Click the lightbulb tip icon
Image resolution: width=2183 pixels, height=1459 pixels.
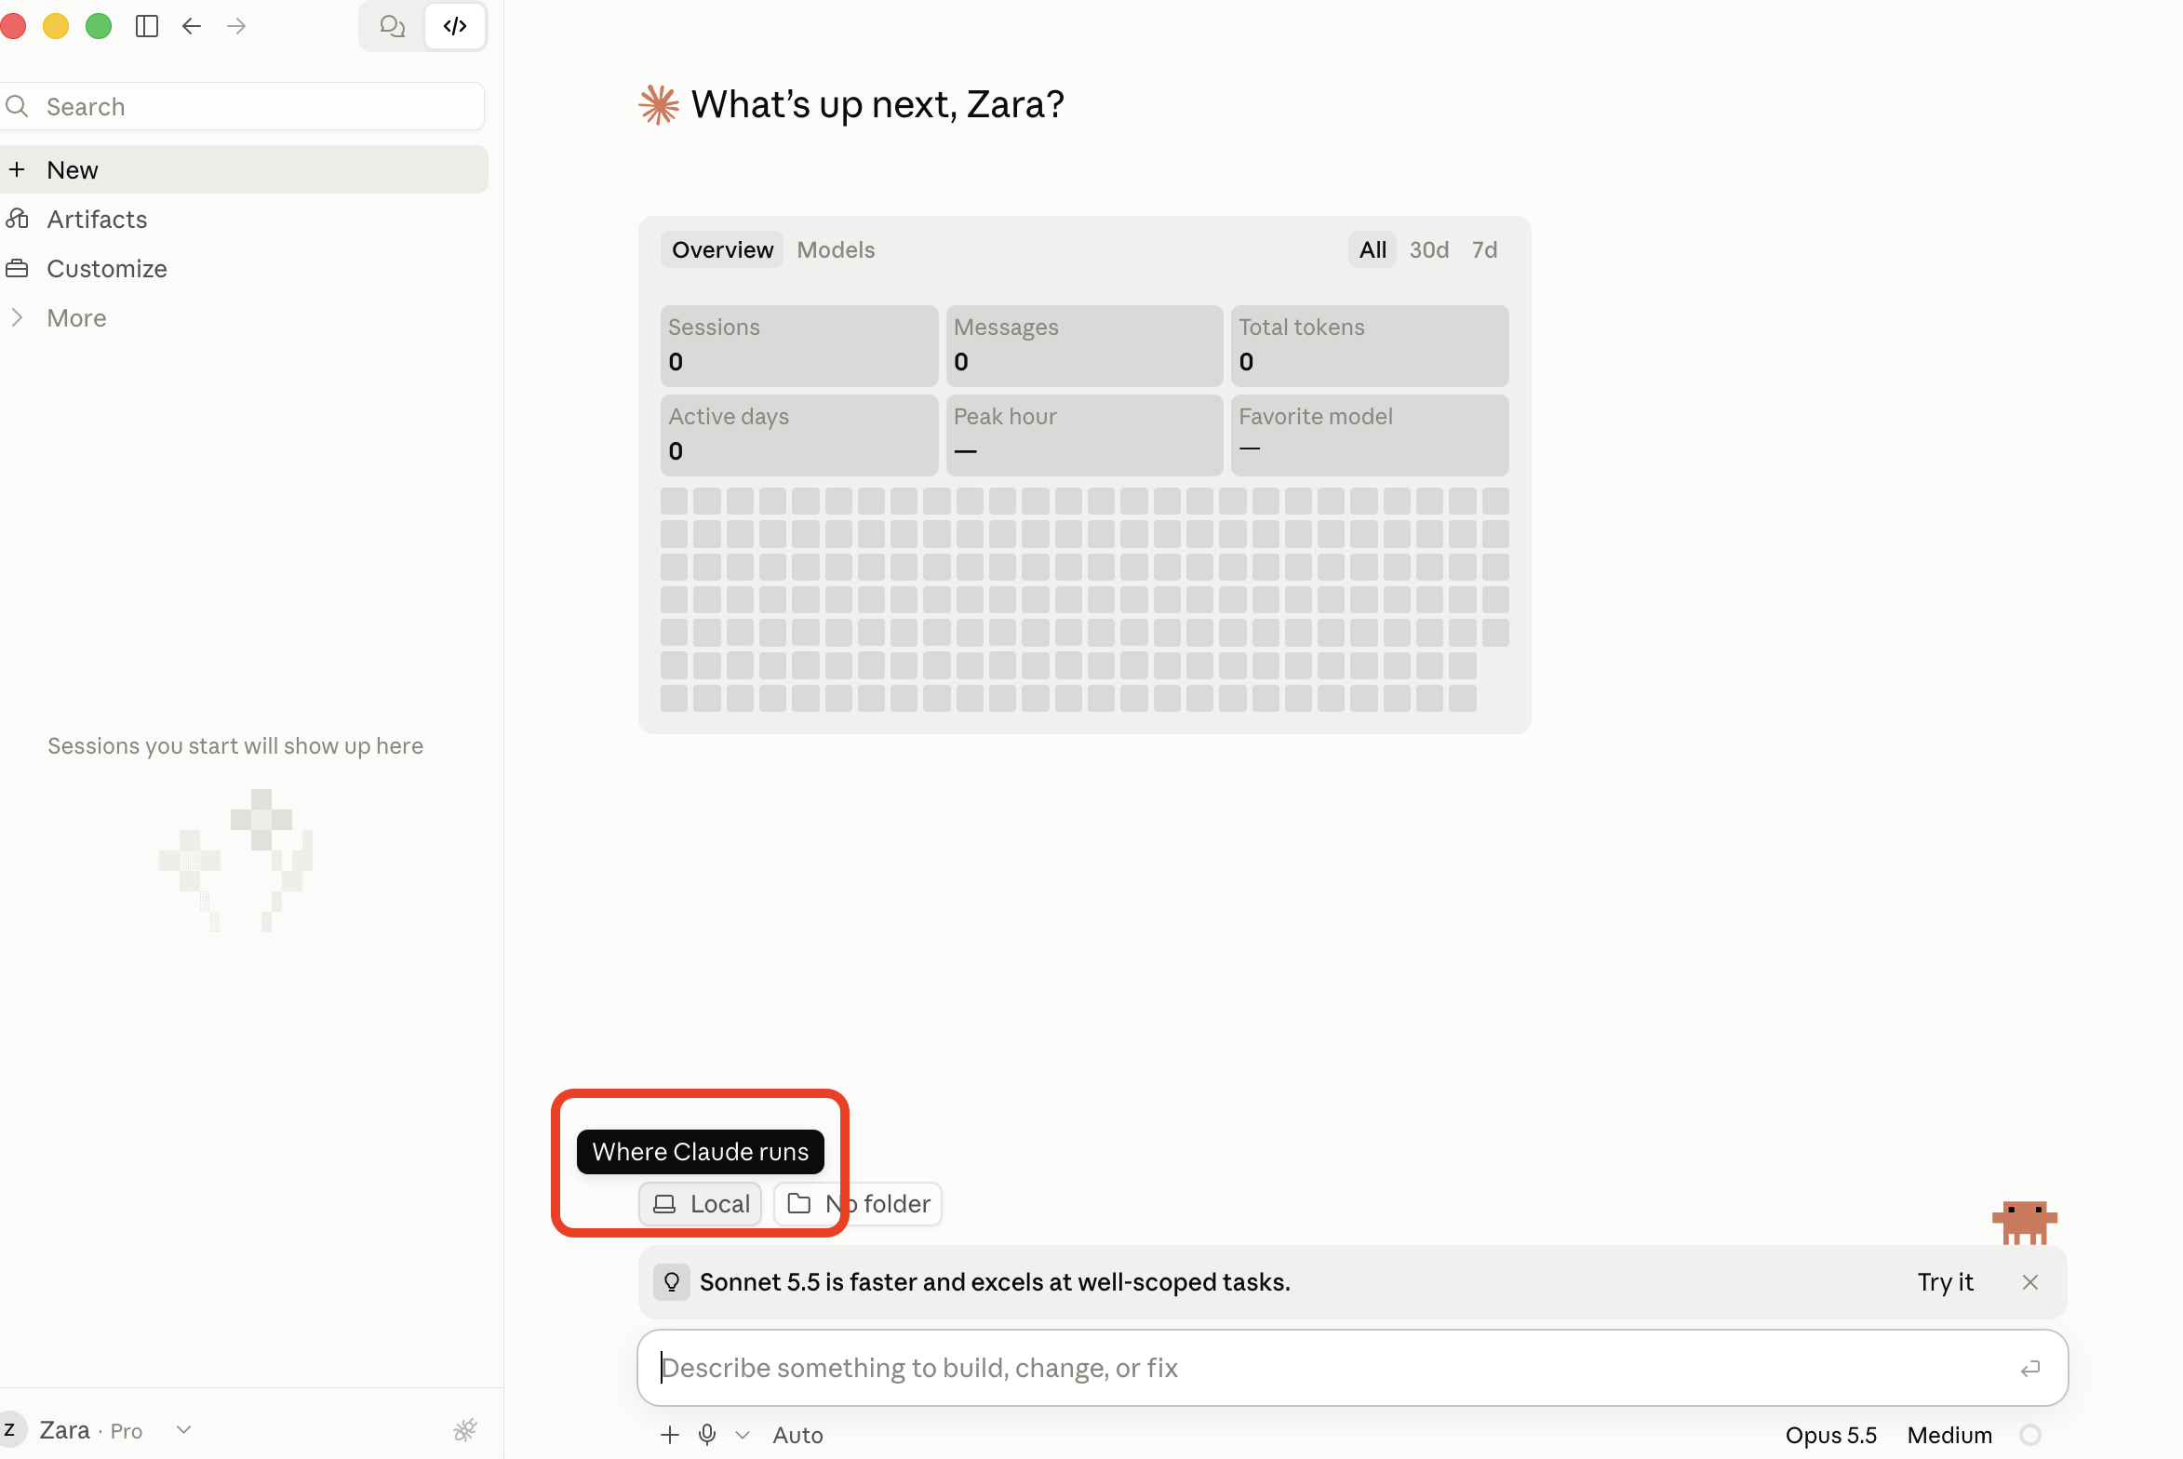[671, 1282]
